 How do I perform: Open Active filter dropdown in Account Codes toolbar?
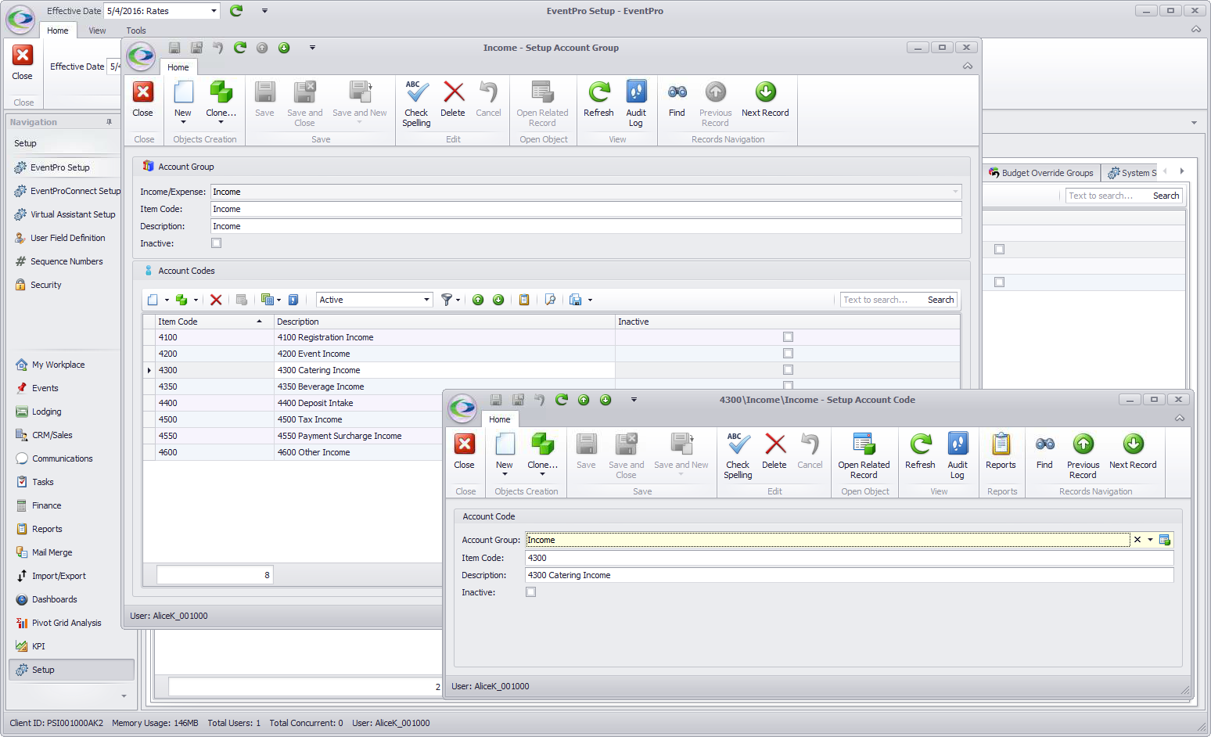pyautogui.click(x=426, y=300)
